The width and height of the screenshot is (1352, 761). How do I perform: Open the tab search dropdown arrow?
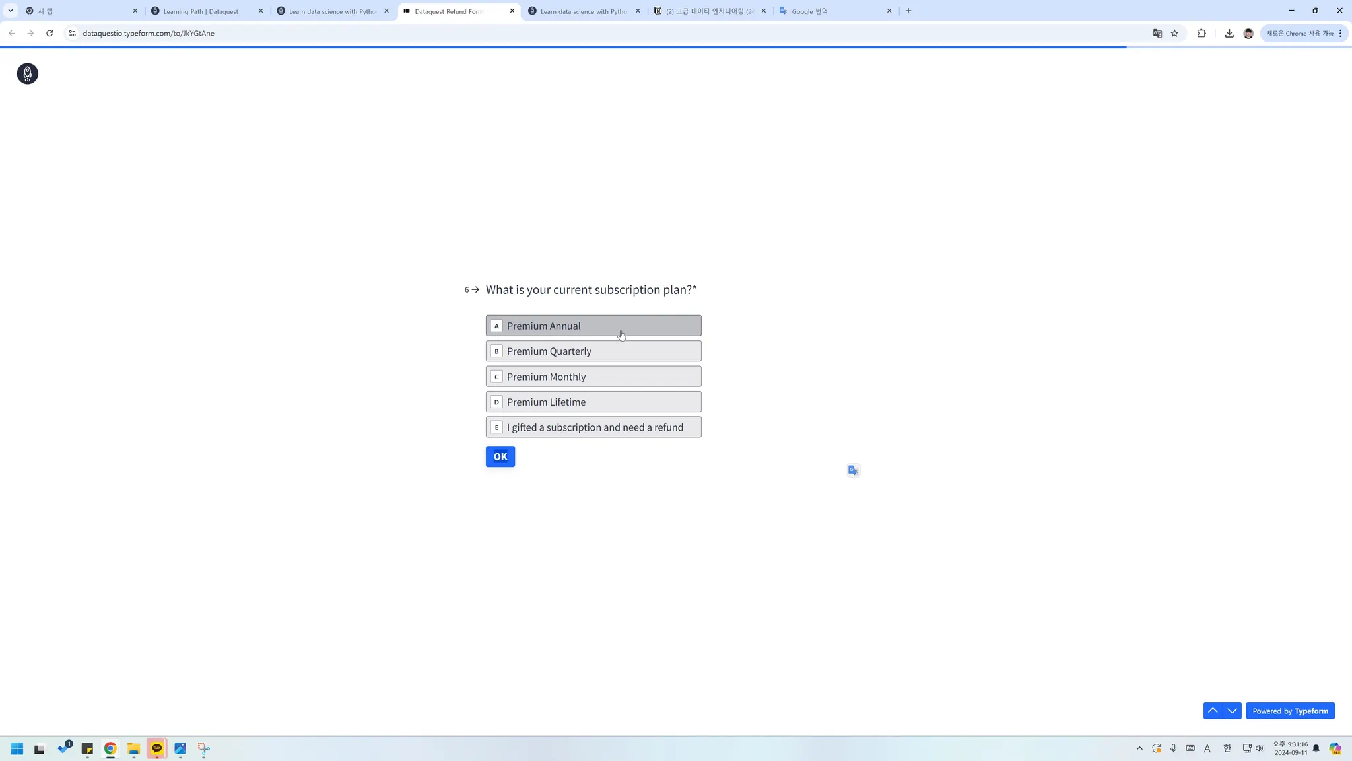click(x=11, y=11)
